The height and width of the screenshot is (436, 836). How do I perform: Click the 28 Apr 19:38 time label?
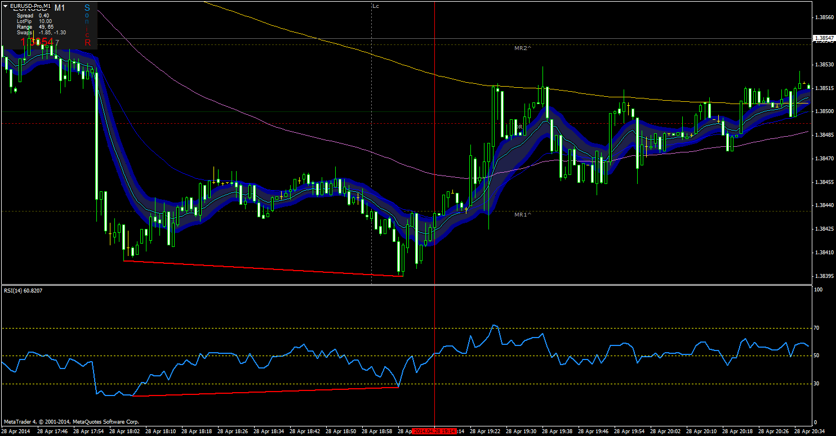click(557, 431)
